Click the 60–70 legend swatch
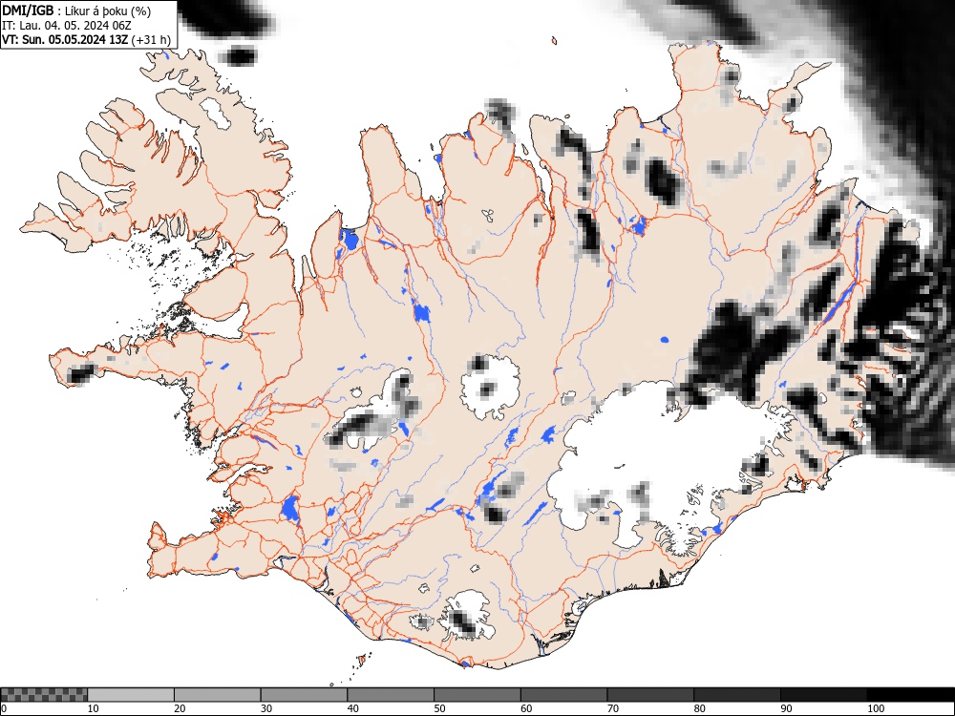Image resolution: width=955 pixels, height=716 pixels. (x=563, y=695)
